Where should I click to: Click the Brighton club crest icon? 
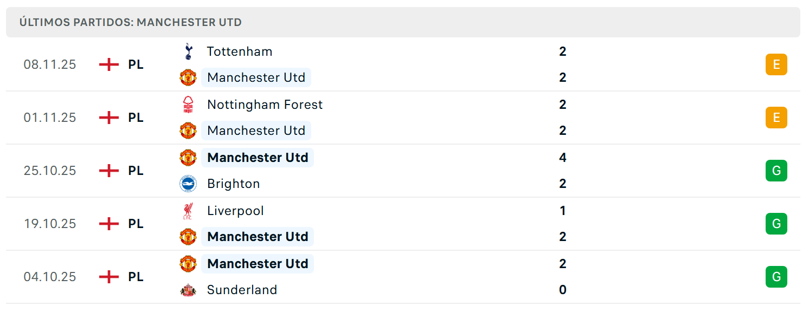coord(188,184)
